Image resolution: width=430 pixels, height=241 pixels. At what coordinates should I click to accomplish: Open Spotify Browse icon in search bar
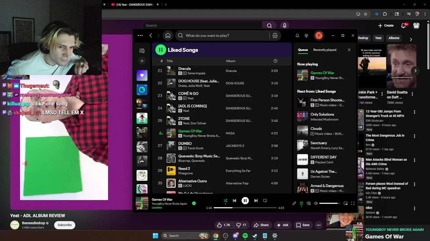275,35
